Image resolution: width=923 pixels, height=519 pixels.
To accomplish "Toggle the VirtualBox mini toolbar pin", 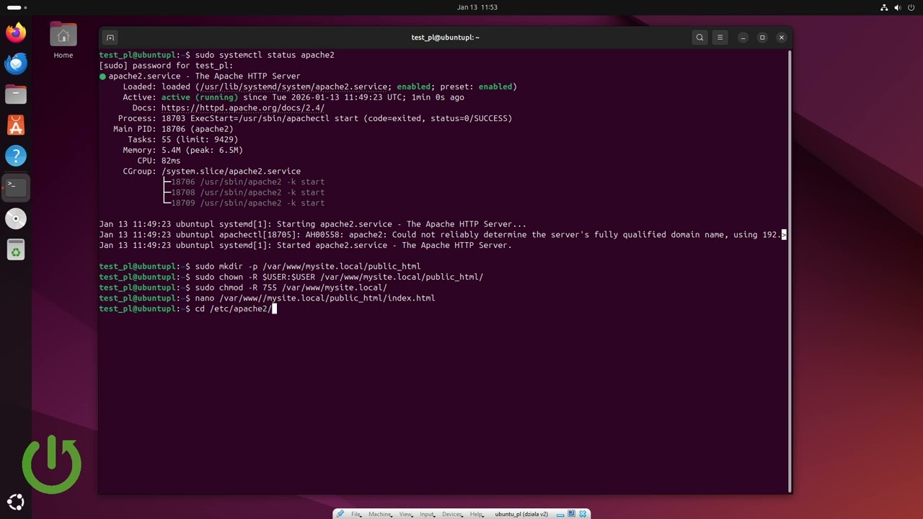I will point(340,514).
